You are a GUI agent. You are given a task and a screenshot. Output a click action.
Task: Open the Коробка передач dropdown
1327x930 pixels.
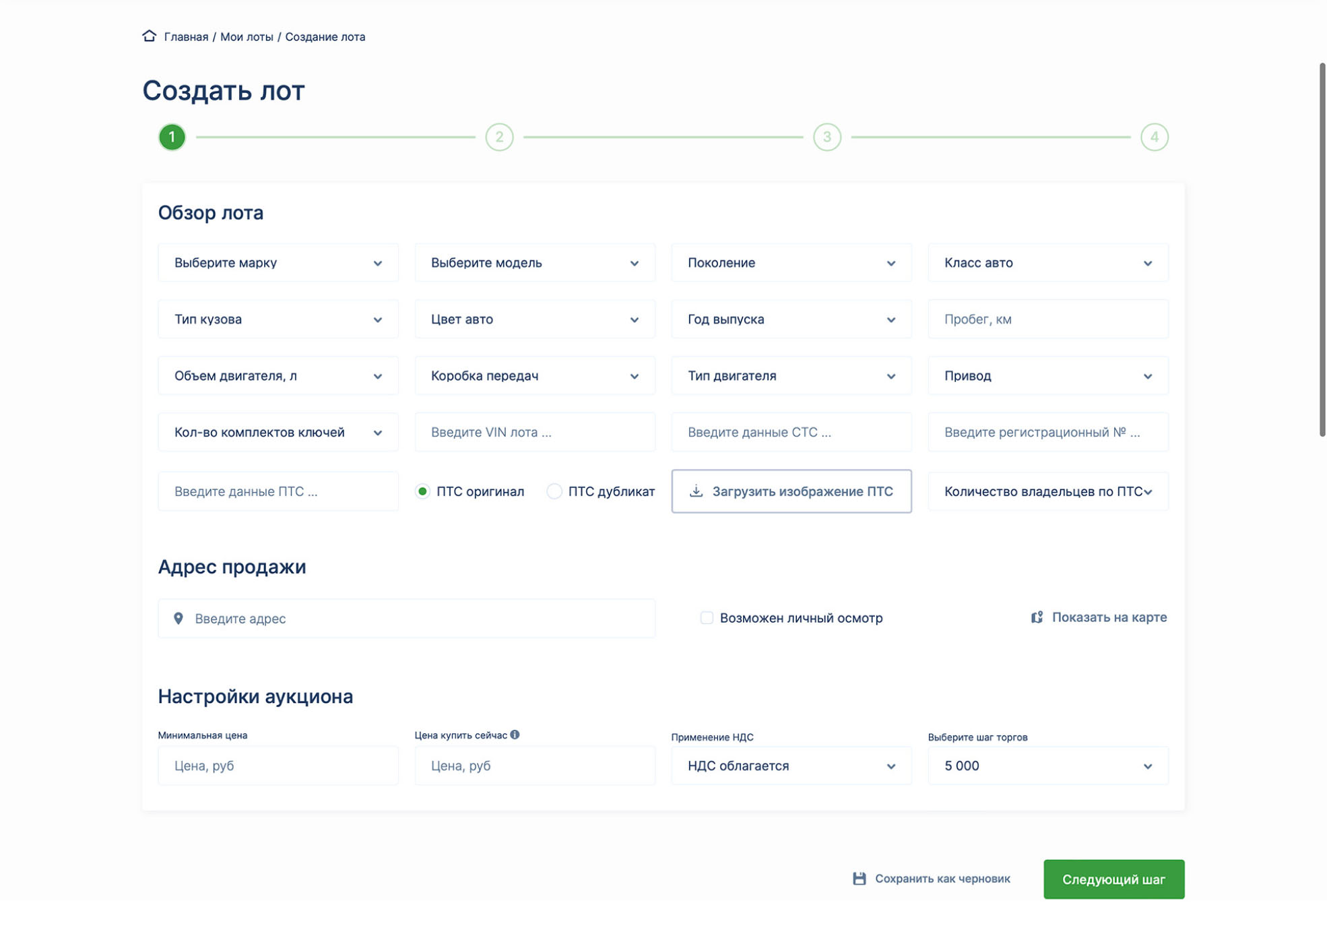click(535, 376)
